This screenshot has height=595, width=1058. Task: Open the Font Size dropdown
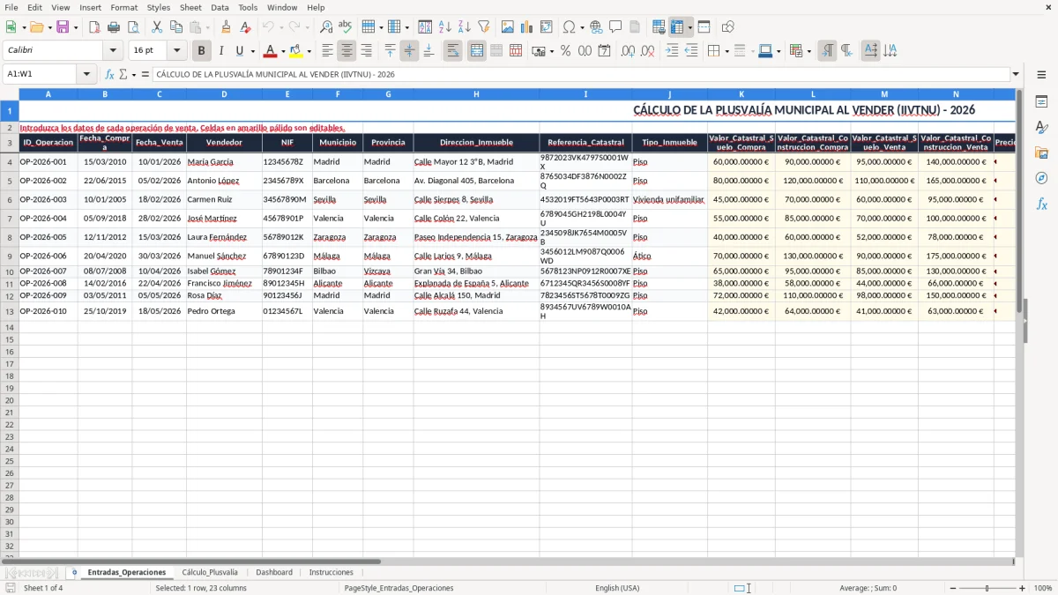click(x=176, y=51)
